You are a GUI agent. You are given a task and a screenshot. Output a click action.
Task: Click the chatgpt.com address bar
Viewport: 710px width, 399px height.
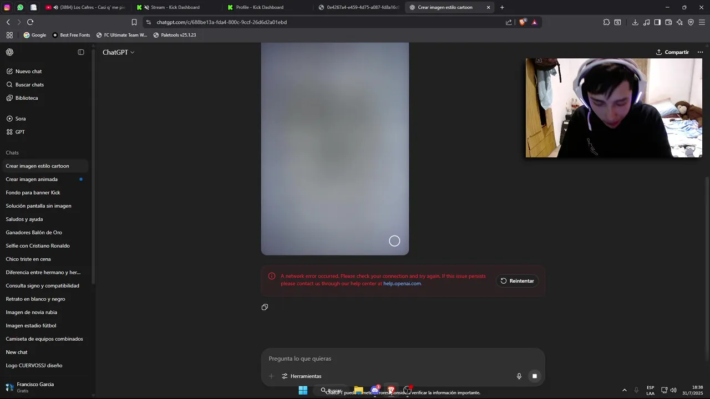(x=327, y=22)
